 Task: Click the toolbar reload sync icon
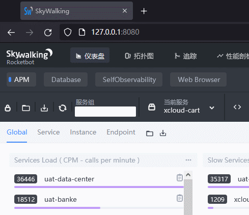tap(63, 108)
